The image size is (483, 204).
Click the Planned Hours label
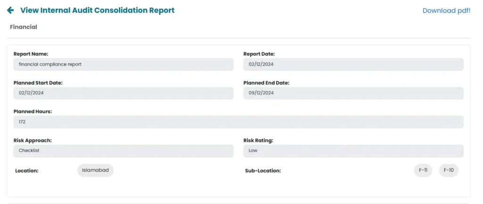point(33,111)
